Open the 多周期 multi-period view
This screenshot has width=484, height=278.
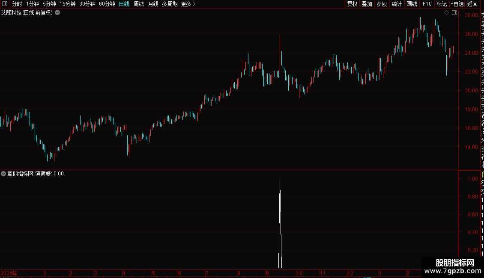(170, 4)
